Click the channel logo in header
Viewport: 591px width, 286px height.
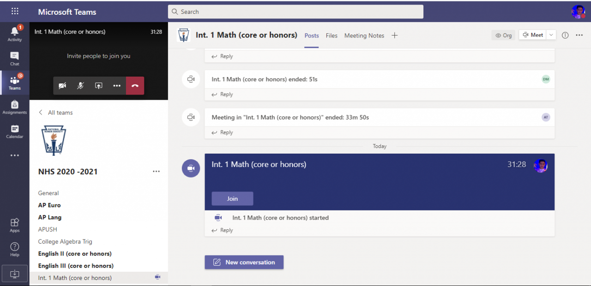click(x=184, y=35)
